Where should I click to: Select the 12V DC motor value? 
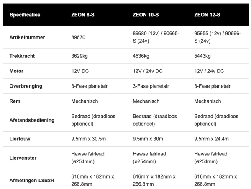[79, 71]
